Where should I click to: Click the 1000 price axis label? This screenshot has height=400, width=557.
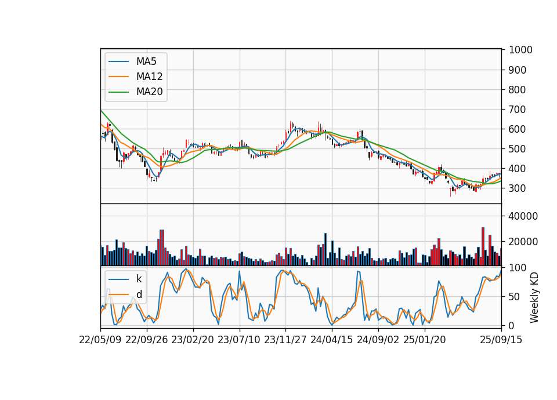(521, 50)
